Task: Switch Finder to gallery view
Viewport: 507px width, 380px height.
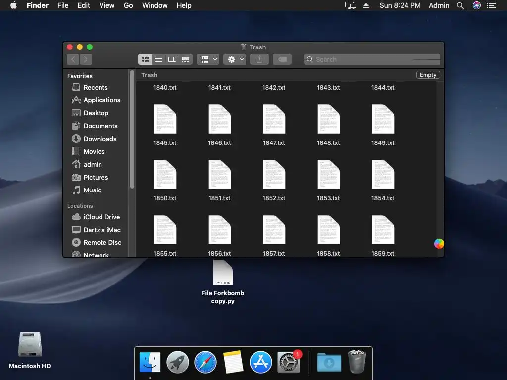Action: pyautogui.click(x=186, y=59)
